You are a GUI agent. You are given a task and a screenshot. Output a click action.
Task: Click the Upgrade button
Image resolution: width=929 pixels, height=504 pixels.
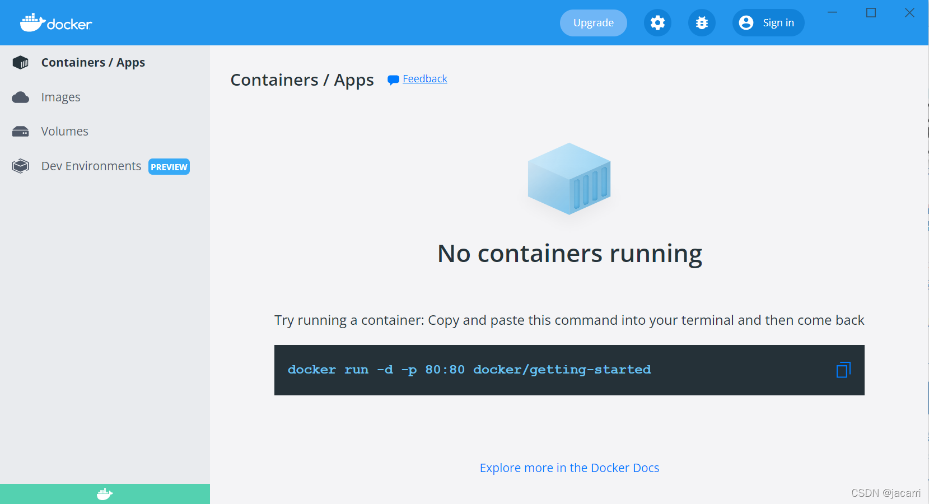click(x=594, y=23)
